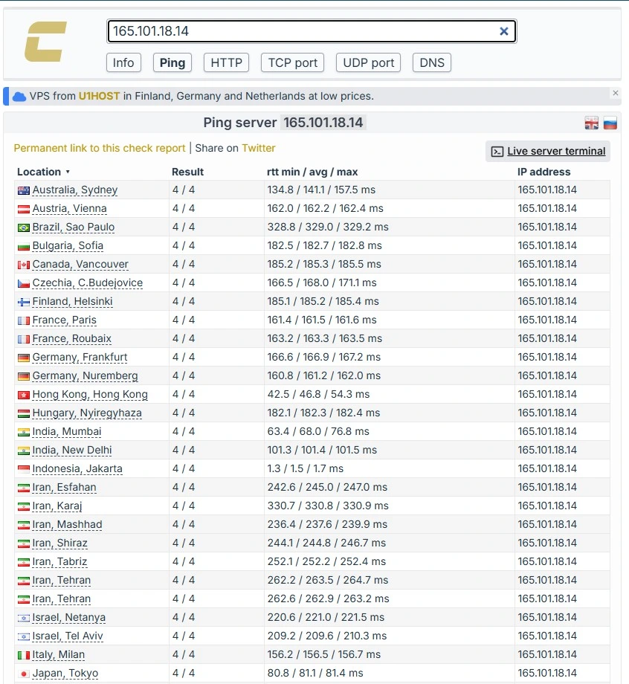This screenshot has width=629, height=684.
Task: Open the India, Mumbai node link
Action: click(x=67, y=431)
